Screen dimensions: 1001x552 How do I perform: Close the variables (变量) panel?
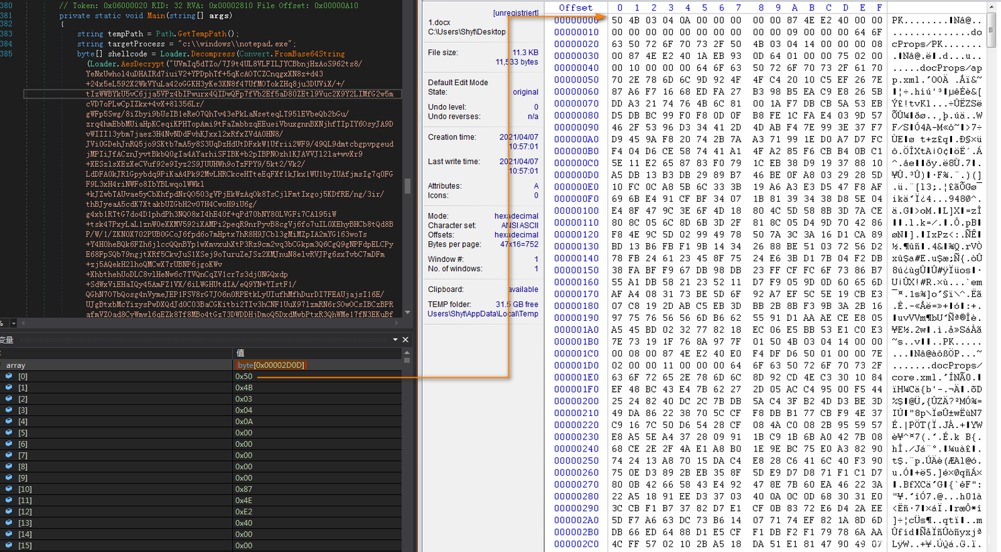(405, 340)
